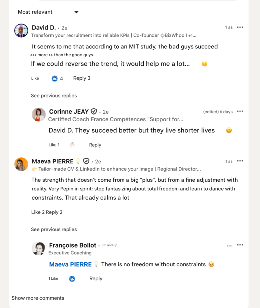Expand previous replies under Maeva PIERRE's comment

coord(54,229)
